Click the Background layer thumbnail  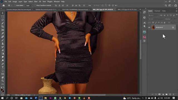coord(153,27)
